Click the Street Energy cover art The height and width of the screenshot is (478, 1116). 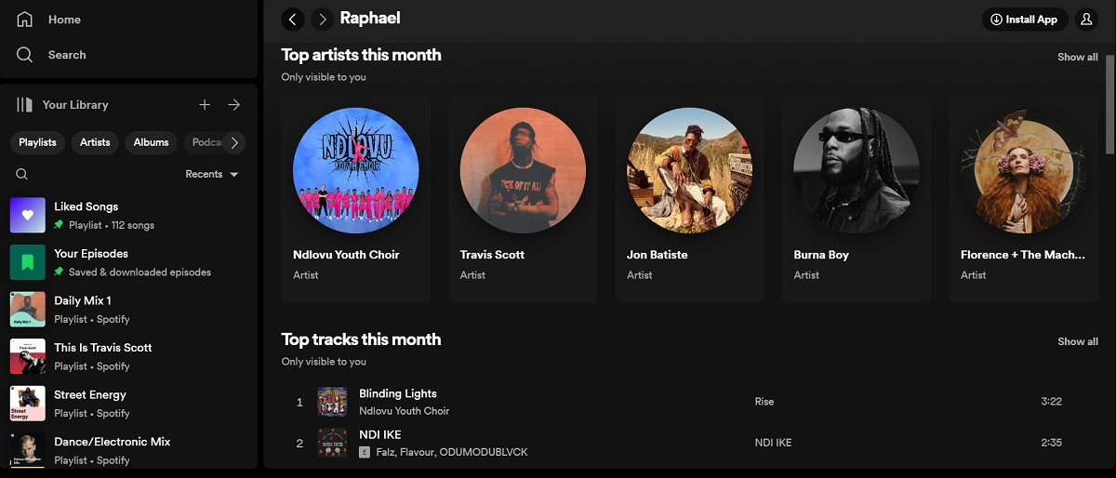pos(28,404)
